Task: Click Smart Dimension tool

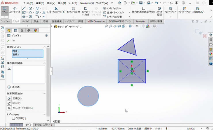Action: 15,10
